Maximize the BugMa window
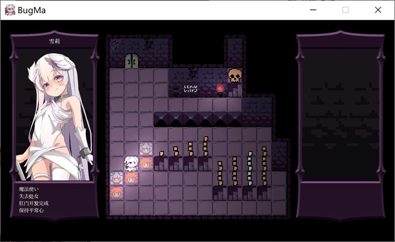Viewport: 395px width, 242px height. (345, 10)
